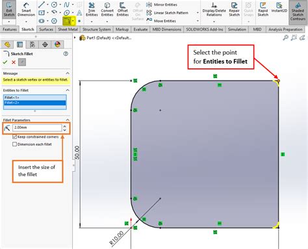Select the Circle sketch tool
The height and width of the screenshot is (249, 308).
click(x=54, y=5)
